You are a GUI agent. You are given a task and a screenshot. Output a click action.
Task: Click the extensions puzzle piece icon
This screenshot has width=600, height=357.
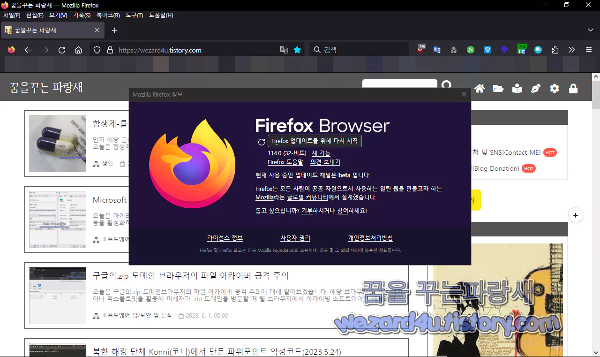(555, 49)
